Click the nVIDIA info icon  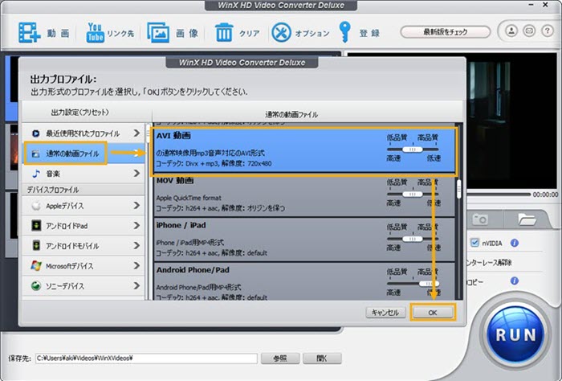click(x=515, y=243)
